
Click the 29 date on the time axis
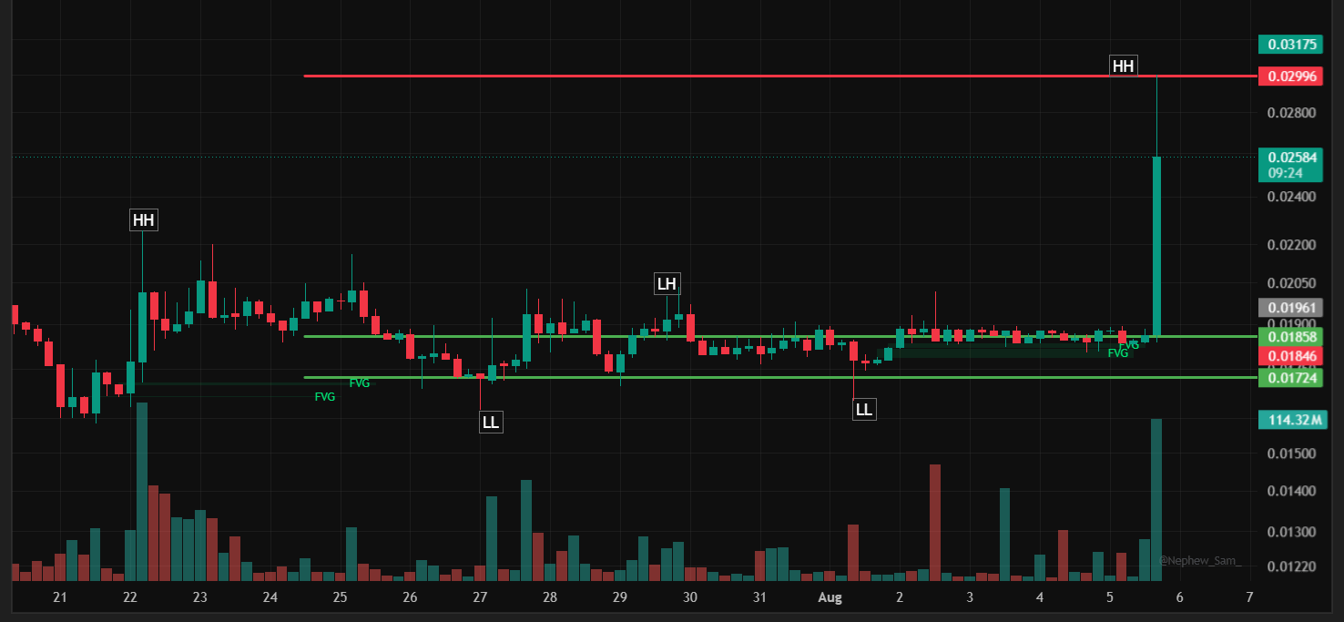coord(619,597)
